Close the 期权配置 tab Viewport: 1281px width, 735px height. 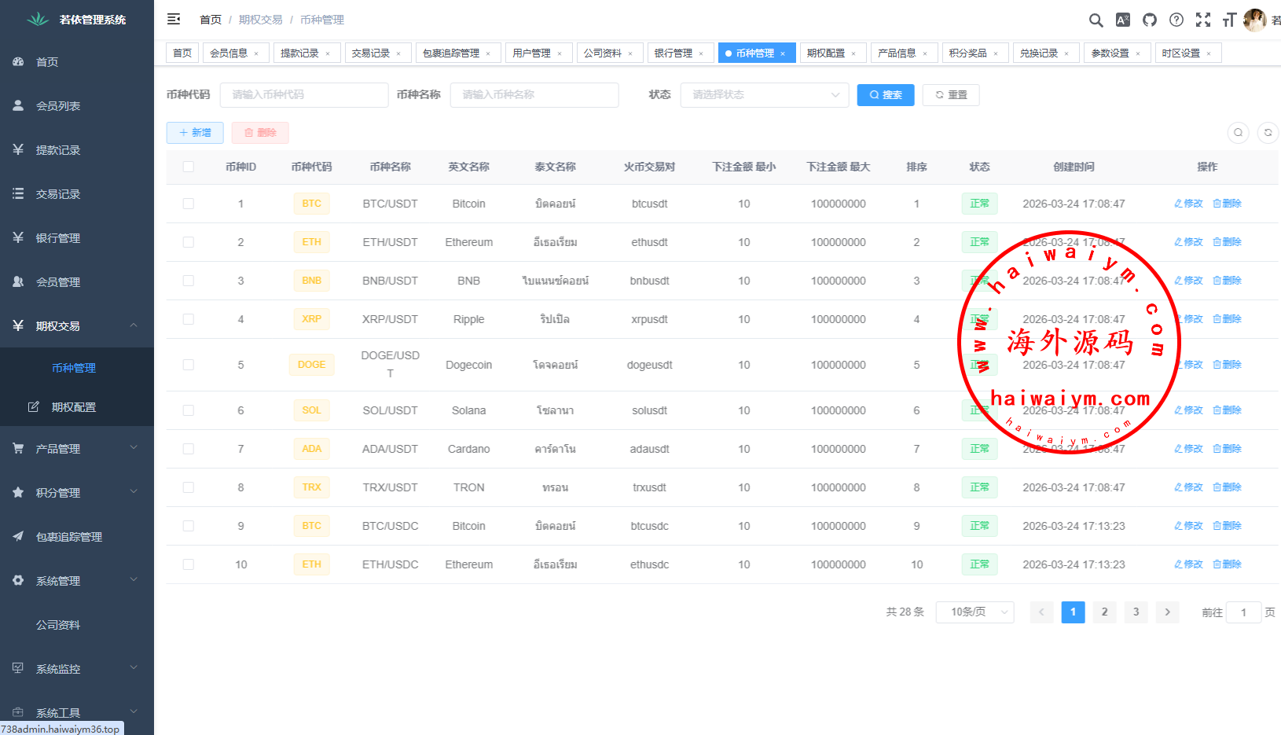pos(853,53)
